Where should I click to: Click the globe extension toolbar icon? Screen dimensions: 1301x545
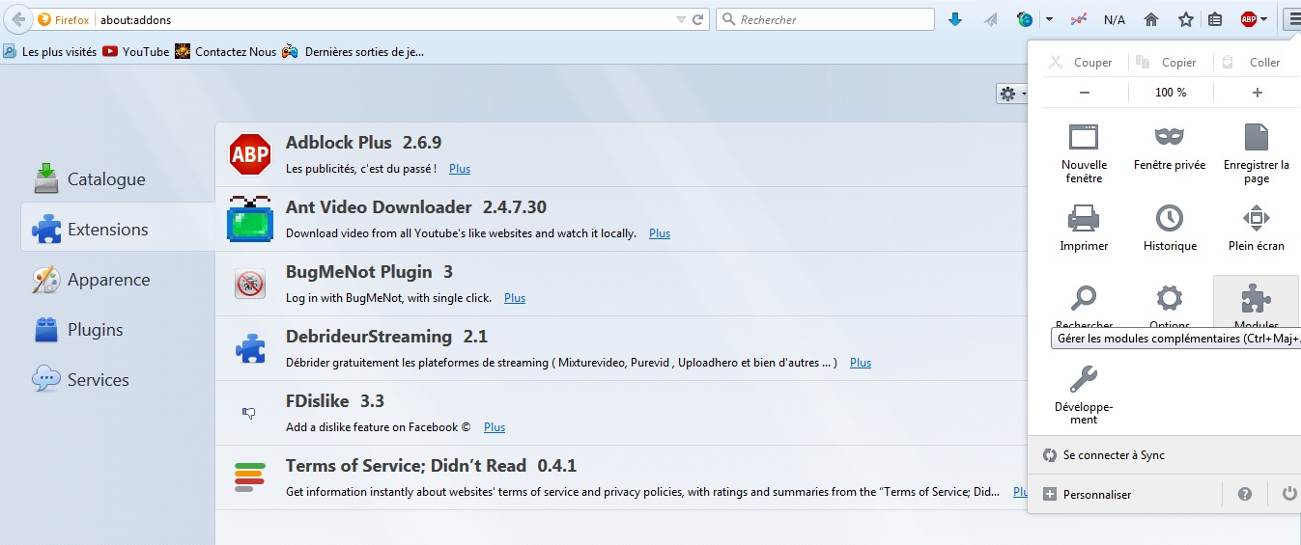(1025, 19)
